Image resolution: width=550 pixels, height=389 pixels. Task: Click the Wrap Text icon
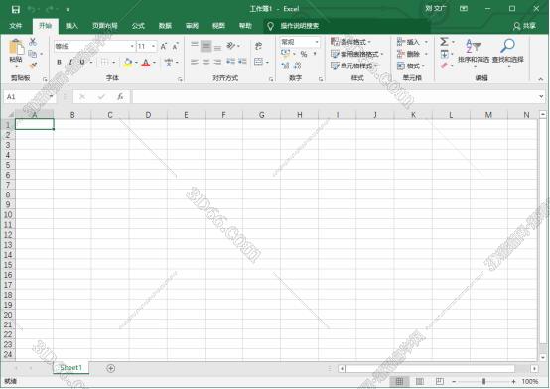pyautogui.click(x=258, y=46)
